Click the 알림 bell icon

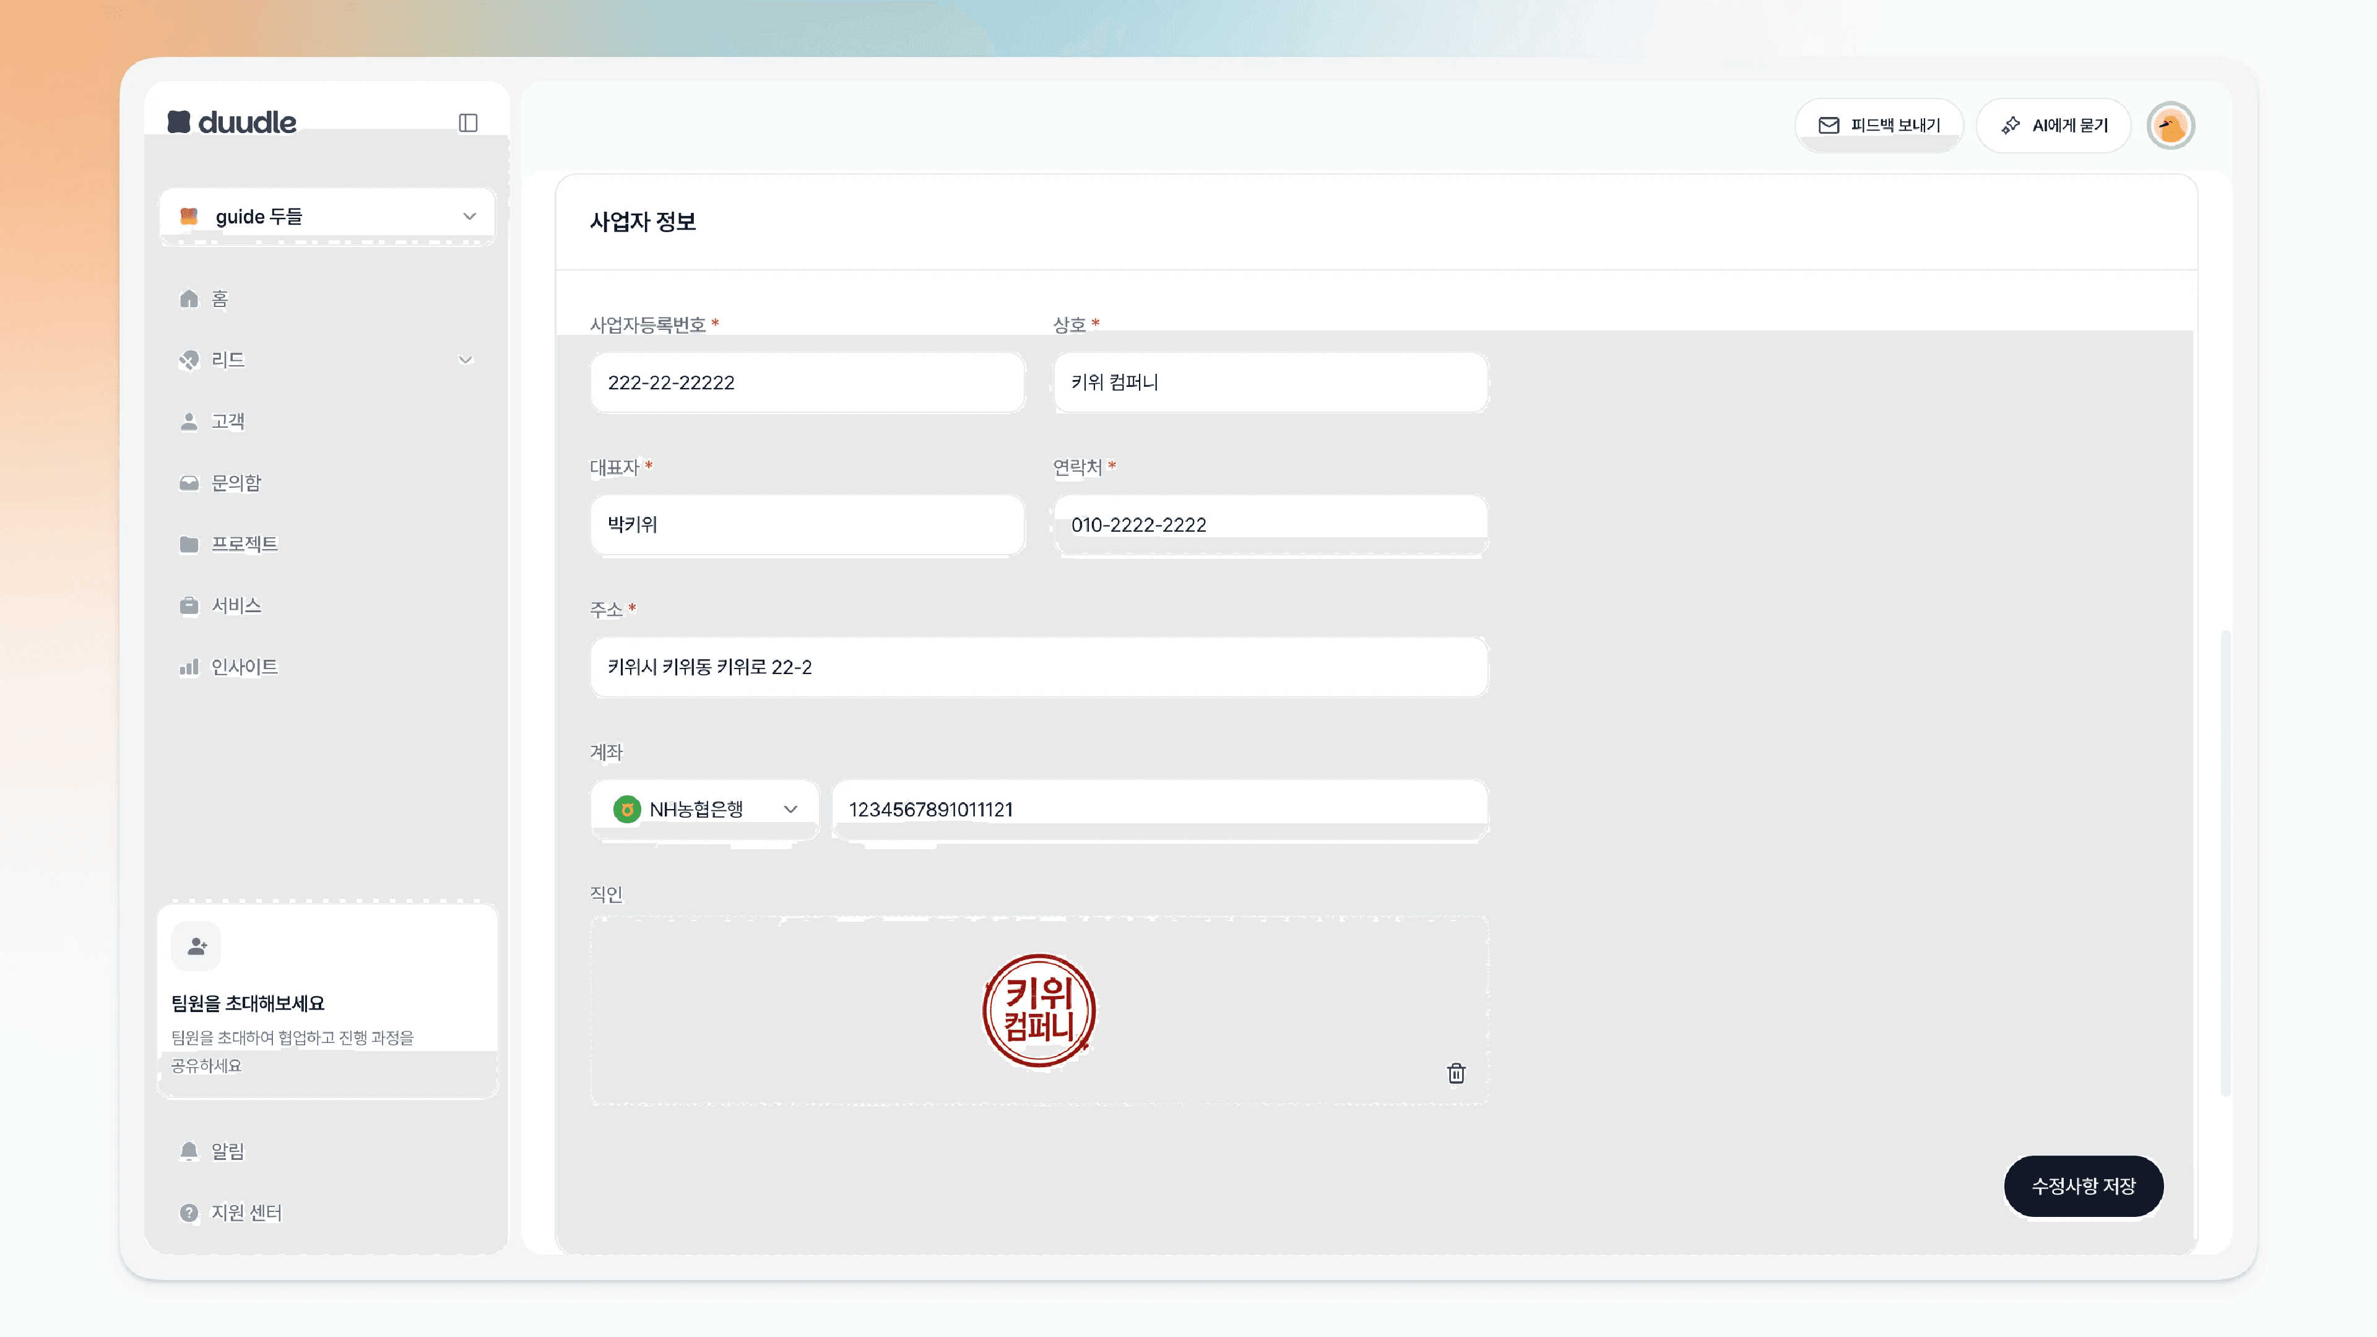pos(189,1151)
